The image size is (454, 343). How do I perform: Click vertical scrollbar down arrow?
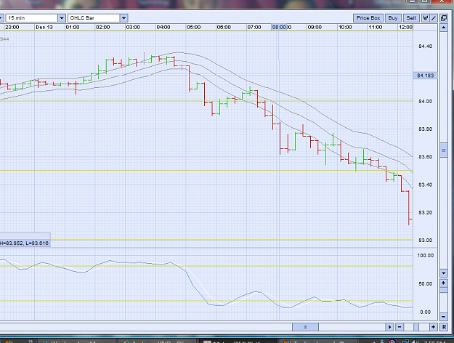(x=444, y=273)
